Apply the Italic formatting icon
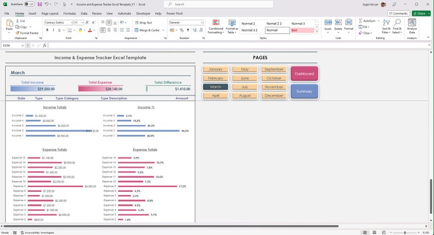Screen dimensions: 434x235 tap(53, 30)
